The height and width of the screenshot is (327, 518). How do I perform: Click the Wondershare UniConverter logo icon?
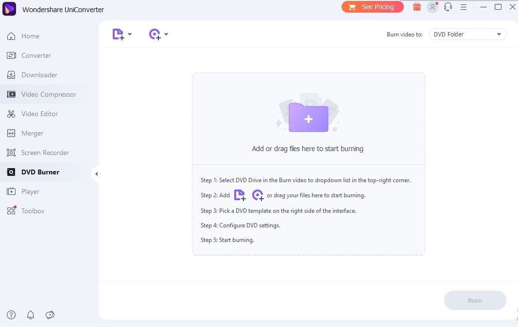[9, 9]
